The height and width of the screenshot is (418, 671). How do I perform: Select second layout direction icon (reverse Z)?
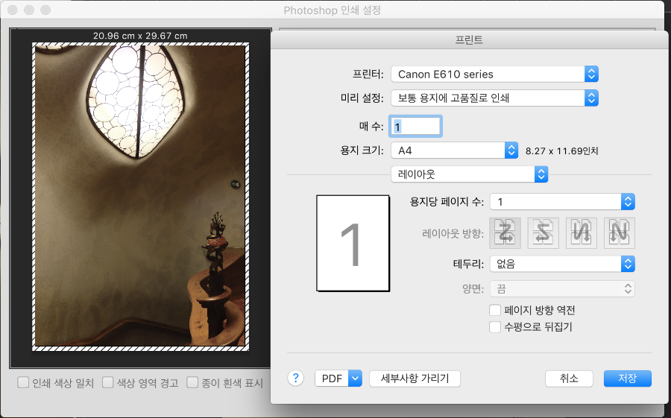[543, 233]
